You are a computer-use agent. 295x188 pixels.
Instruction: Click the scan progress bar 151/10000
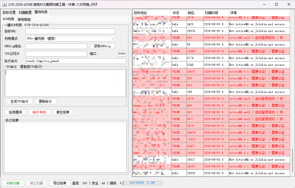143,183
